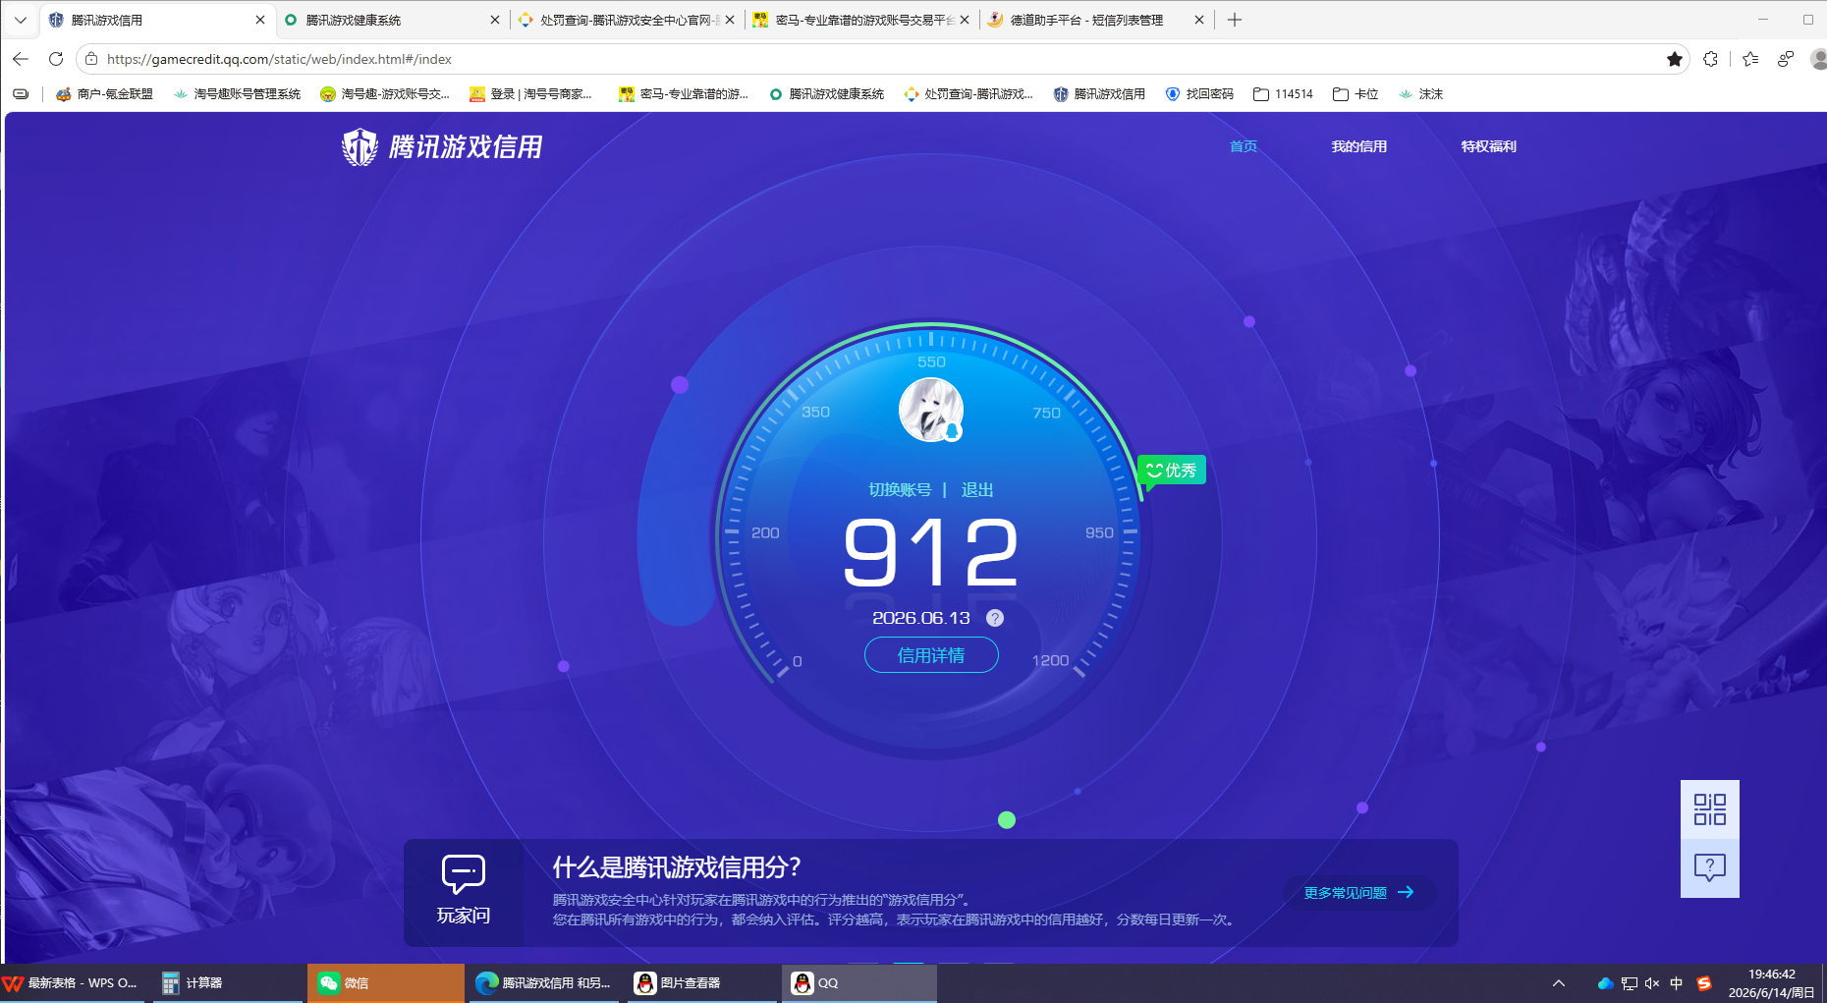Open the tab search dropdown arrow
Image resolution: width=1827 pixels, height=1003 pixels.
click(21, 20)
